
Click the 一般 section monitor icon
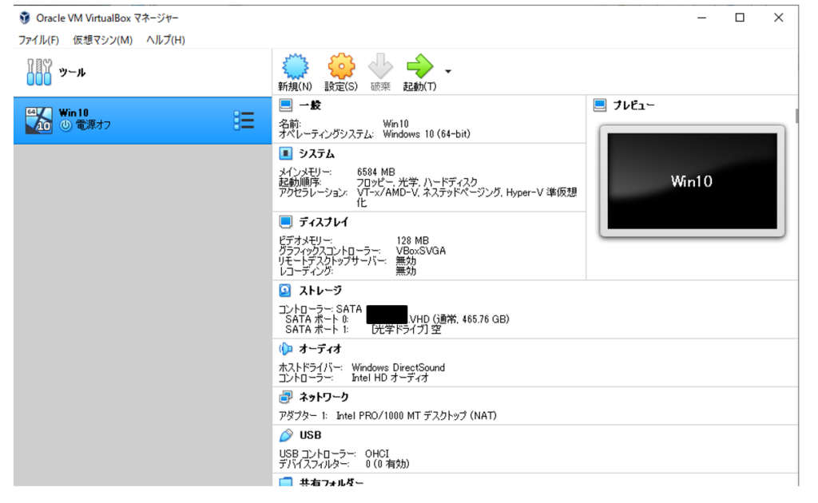tap(286, 105)
